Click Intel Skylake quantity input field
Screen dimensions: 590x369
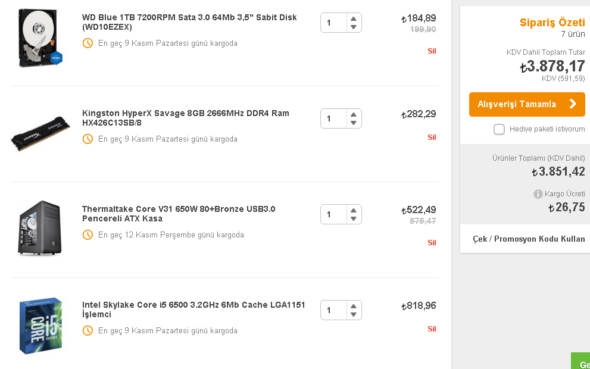click(333, 310)
